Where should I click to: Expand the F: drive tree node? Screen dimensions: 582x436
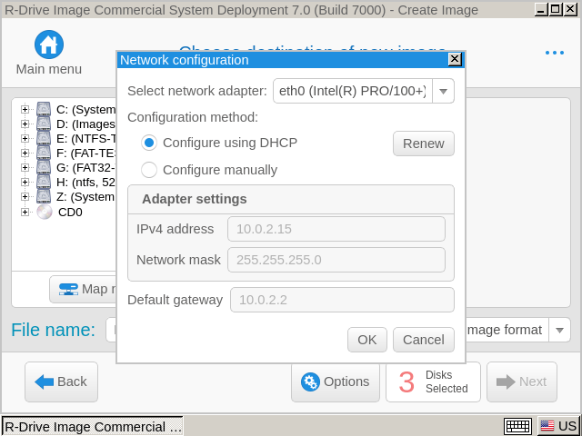coord(25,153)
